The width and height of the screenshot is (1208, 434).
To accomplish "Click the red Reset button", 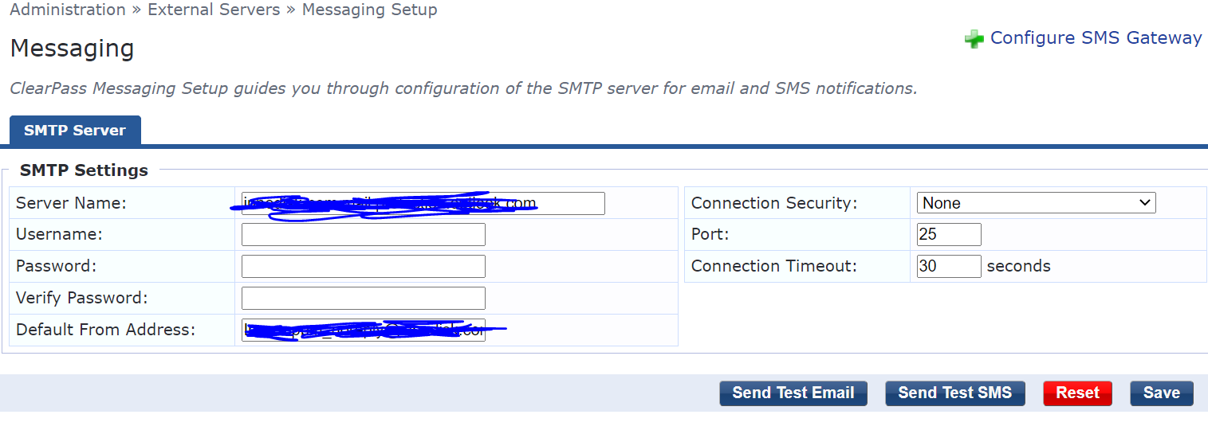I will point(1078,393).
